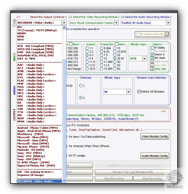Pick FLAC <Audio Only Lossless> entry
This screenshot has height=194, width=188.
(37, 81)
